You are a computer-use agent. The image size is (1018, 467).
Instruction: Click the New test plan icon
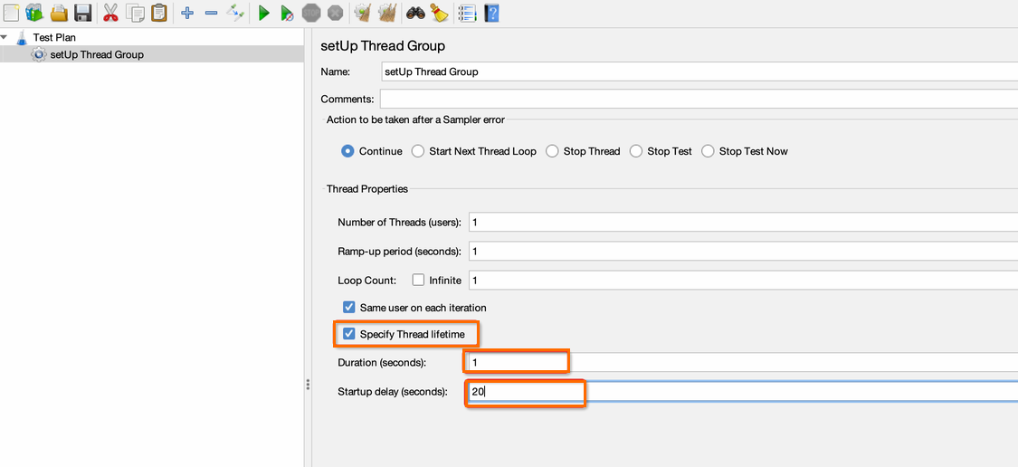(10, 12)
